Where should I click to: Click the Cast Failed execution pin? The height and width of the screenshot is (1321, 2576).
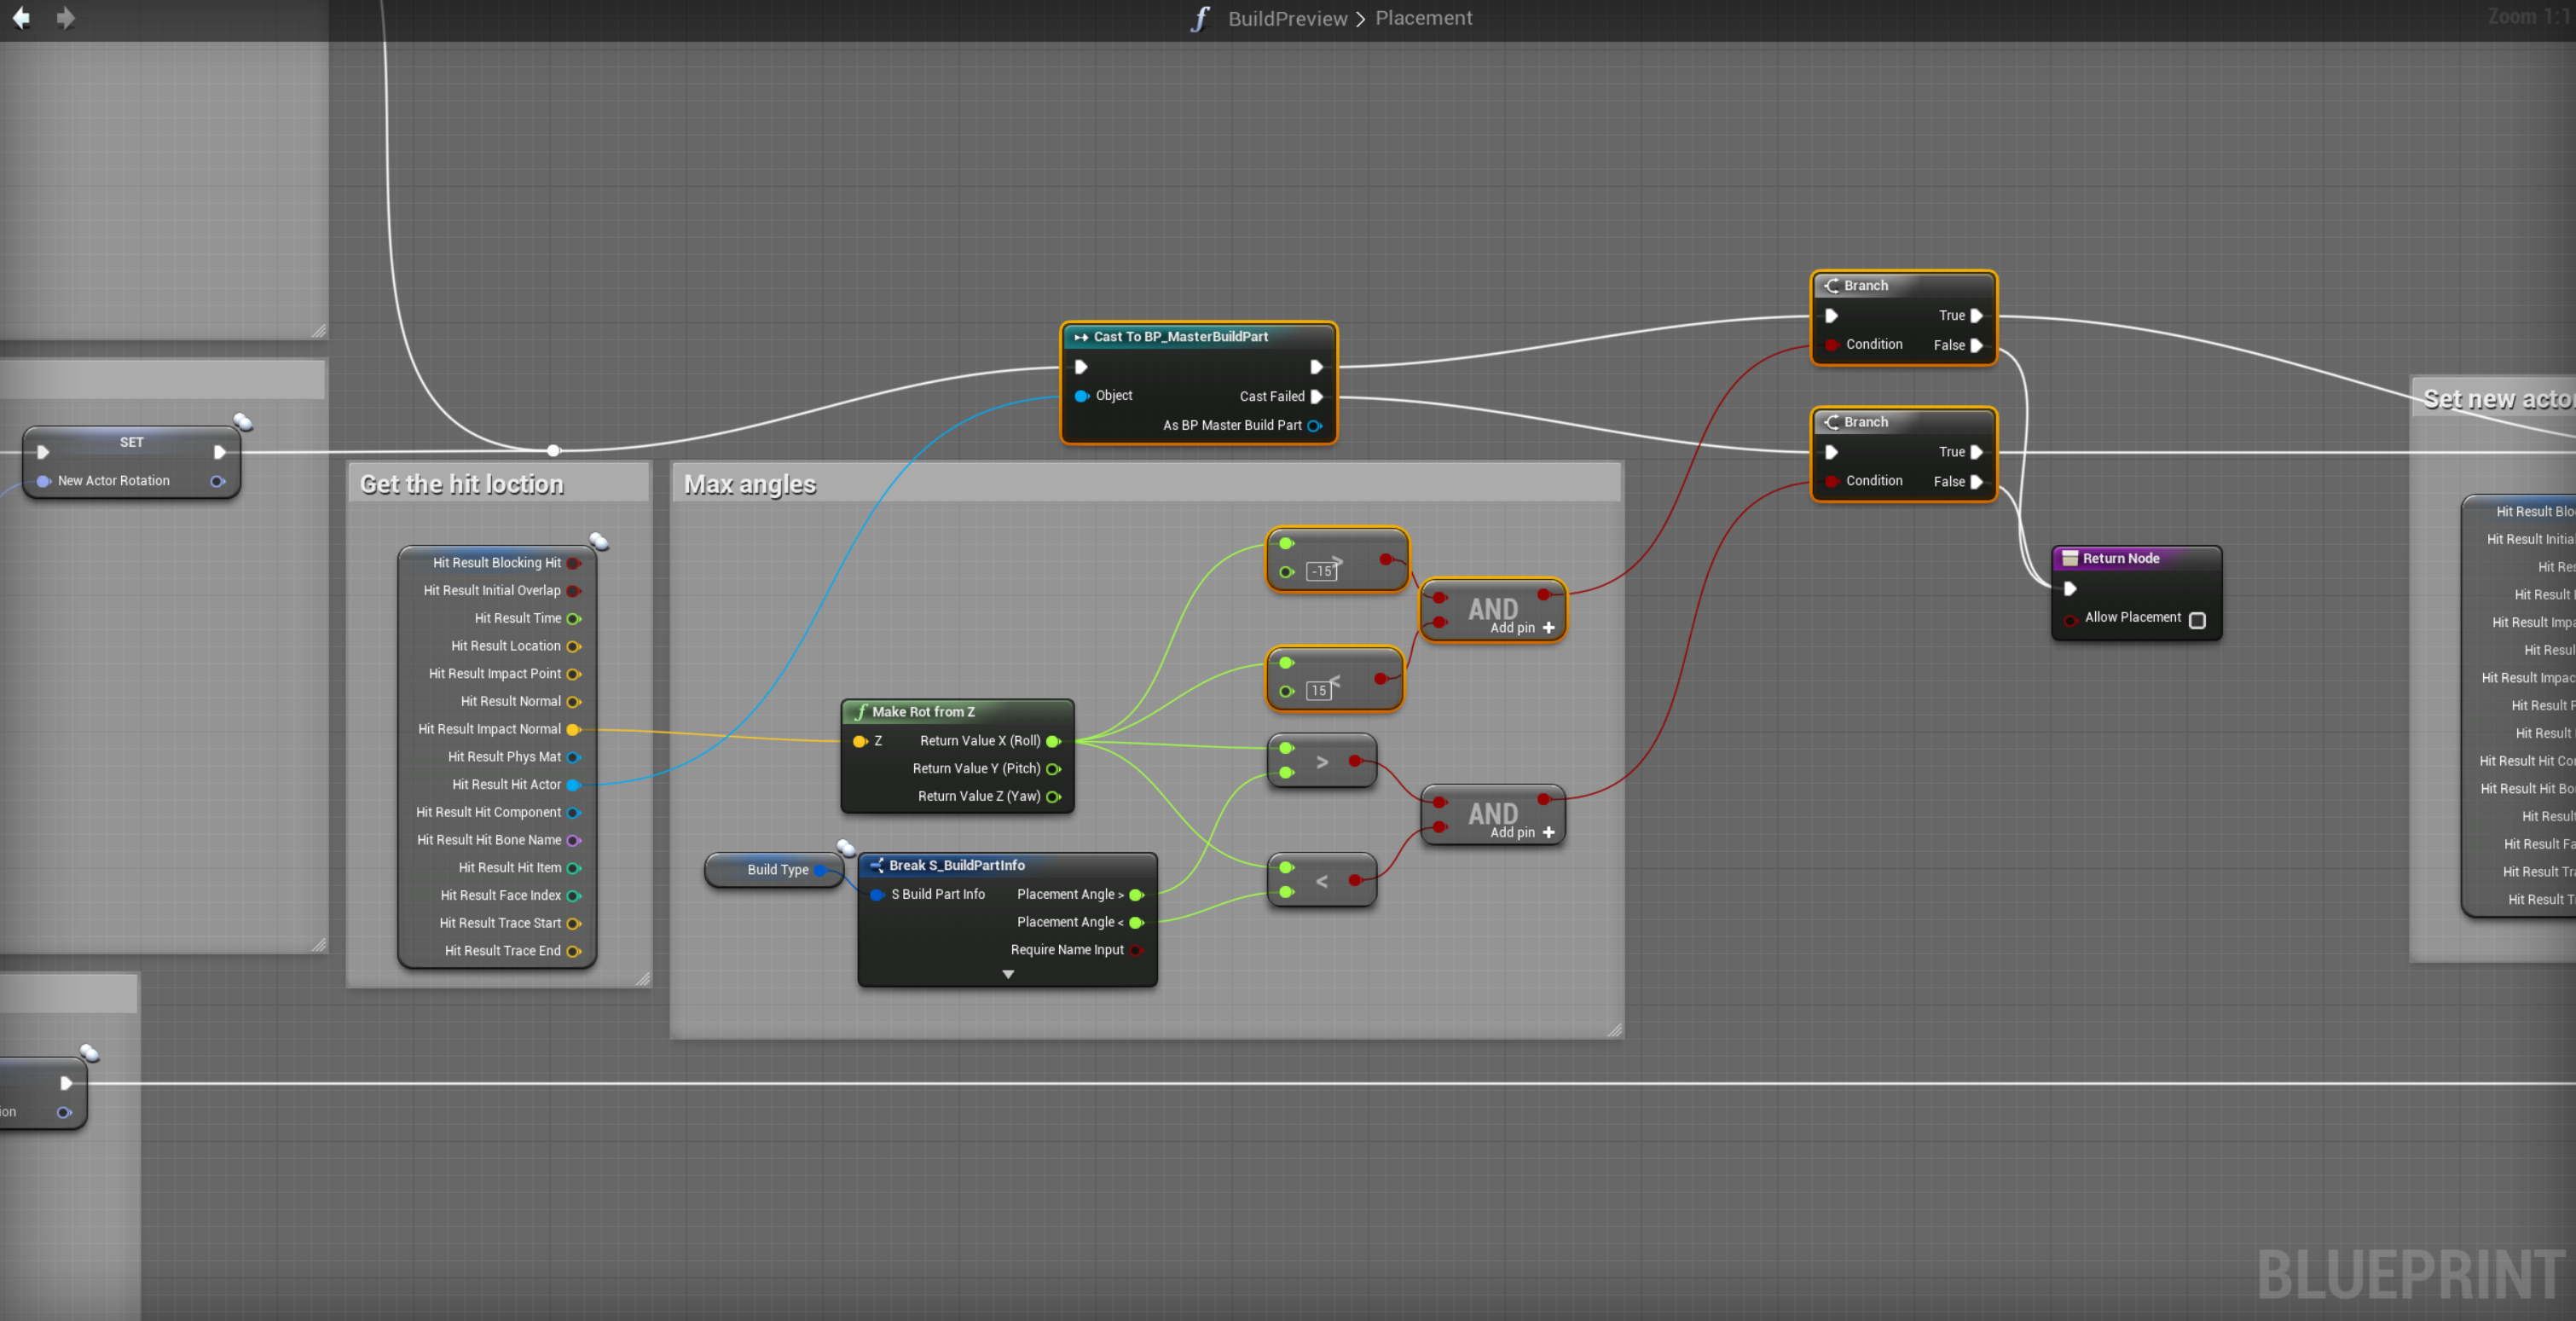(1317, 396)
